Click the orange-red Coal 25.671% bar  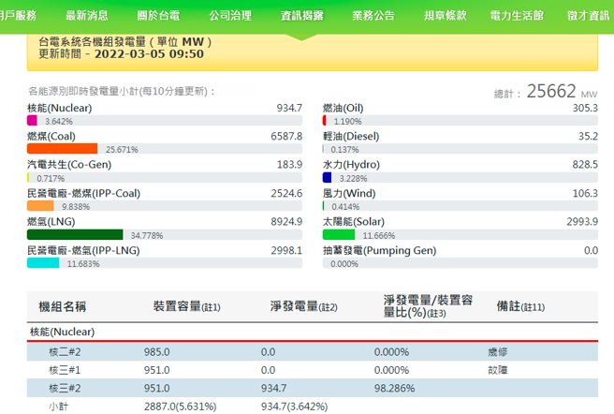[x=62, y=148]
